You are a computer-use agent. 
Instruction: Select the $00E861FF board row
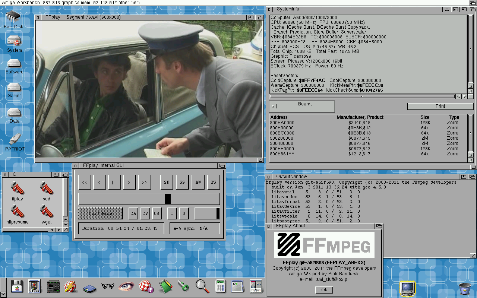[368, 154]
